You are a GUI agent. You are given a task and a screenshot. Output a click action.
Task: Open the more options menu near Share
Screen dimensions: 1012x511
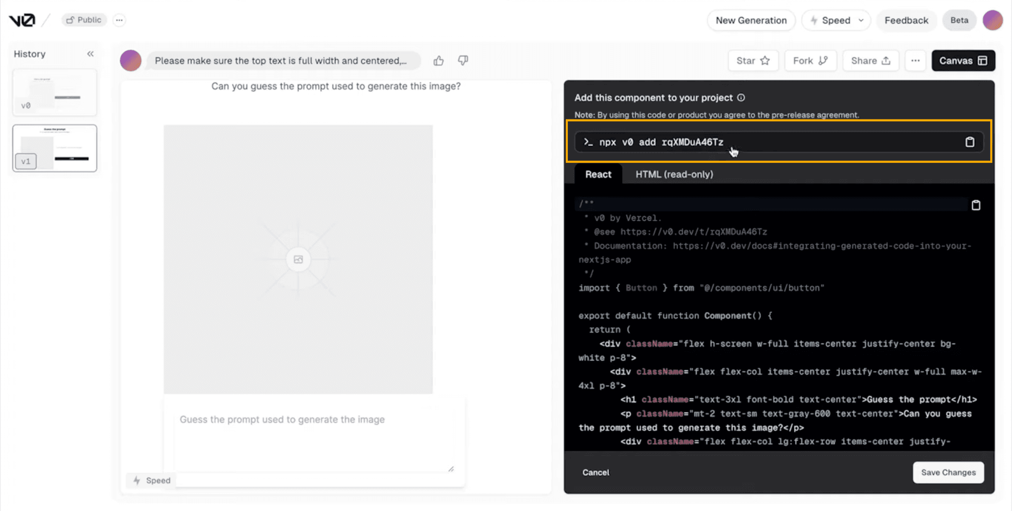915,60
